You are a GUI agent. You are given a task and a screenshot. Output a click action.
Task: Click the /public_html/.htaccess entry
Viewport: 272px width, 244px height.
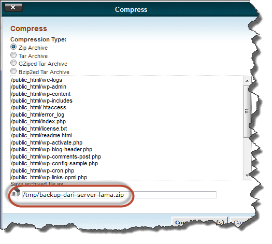pyautogui.click(x=38, y=108)
